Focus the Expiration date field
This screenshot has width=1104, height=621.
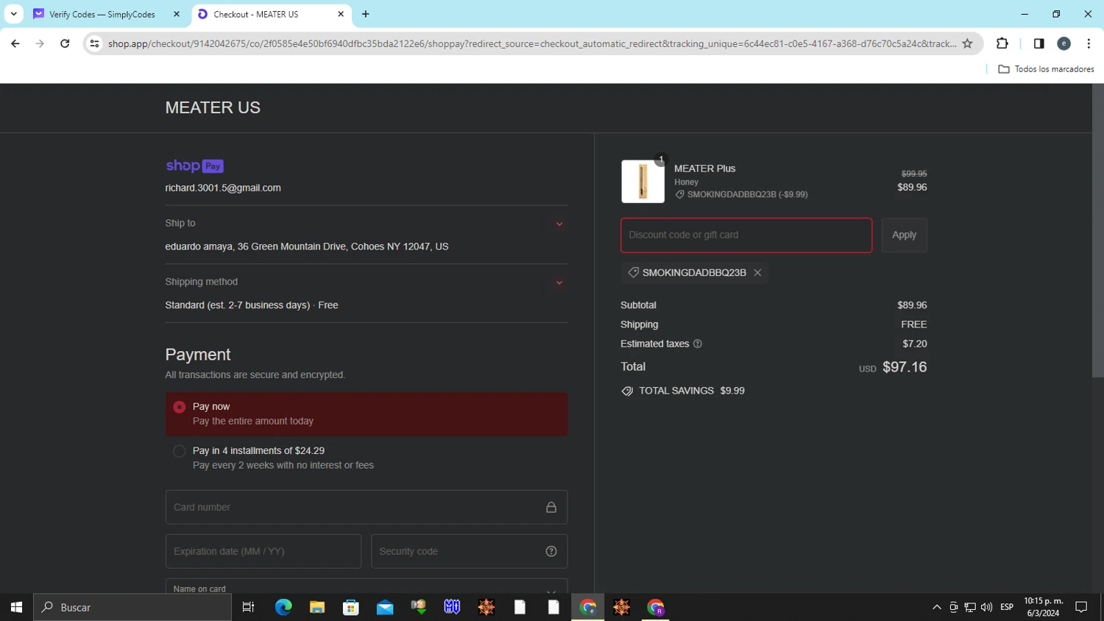pyautogui.click(x=263, y=551)
